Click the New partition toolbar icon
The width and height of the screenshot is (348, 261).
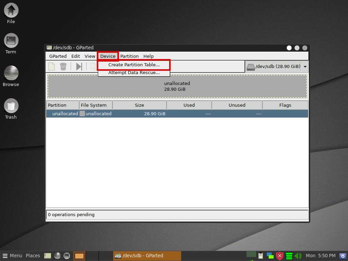[x=51, y=67]
